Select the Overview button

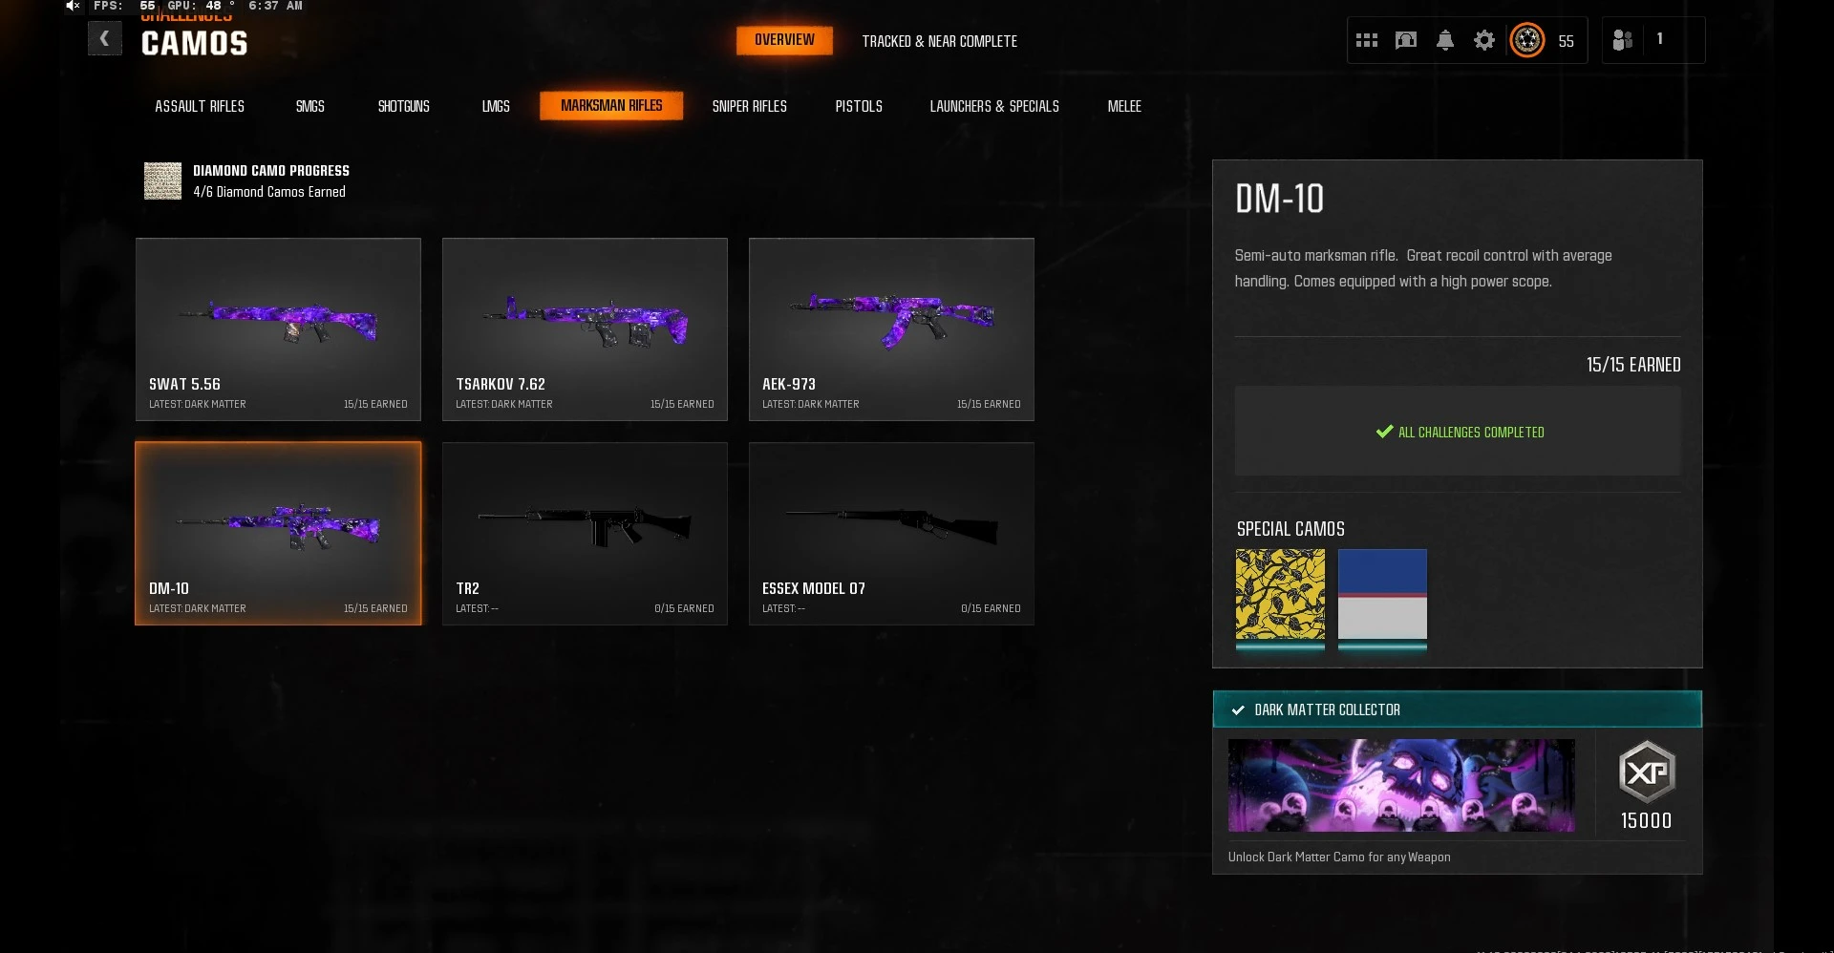784,40
